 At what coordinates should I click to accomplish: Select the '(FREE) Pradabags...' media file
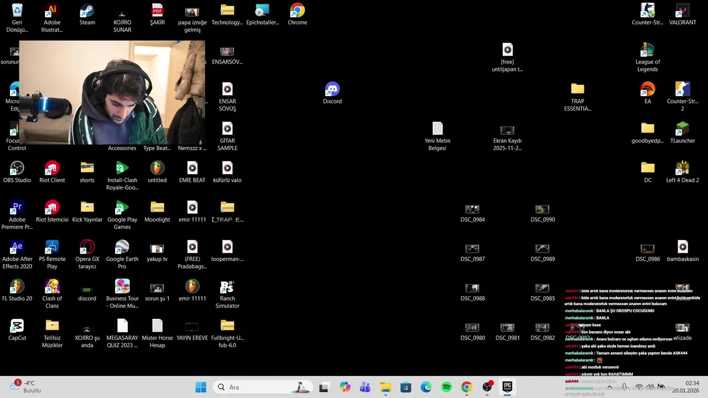click(192, 255)
